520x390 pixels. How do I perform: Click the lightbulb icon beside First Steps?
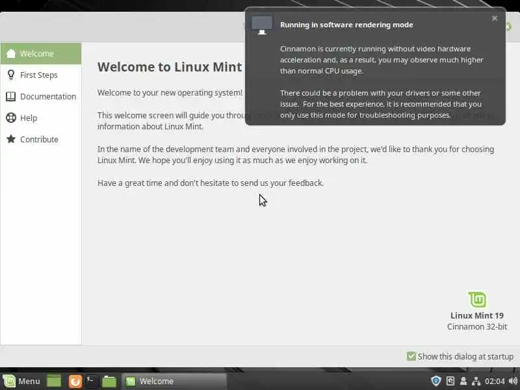pos(11,75)
